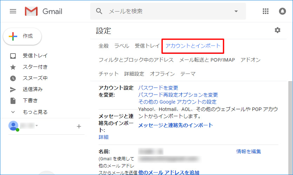
Task: Open the Google apps grid
Action: (266, 11)
